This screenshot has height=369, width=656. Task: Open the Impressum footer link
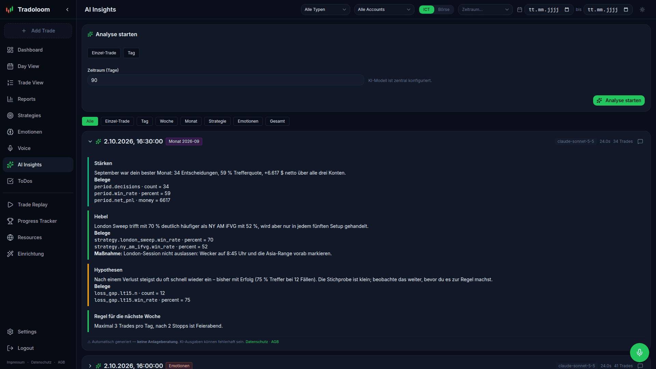coord(16,362)
